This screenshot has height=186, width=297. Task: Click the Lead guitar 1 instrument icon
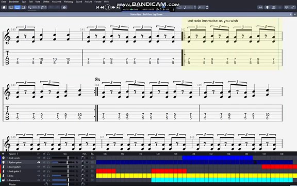click(x=4, y=167)
